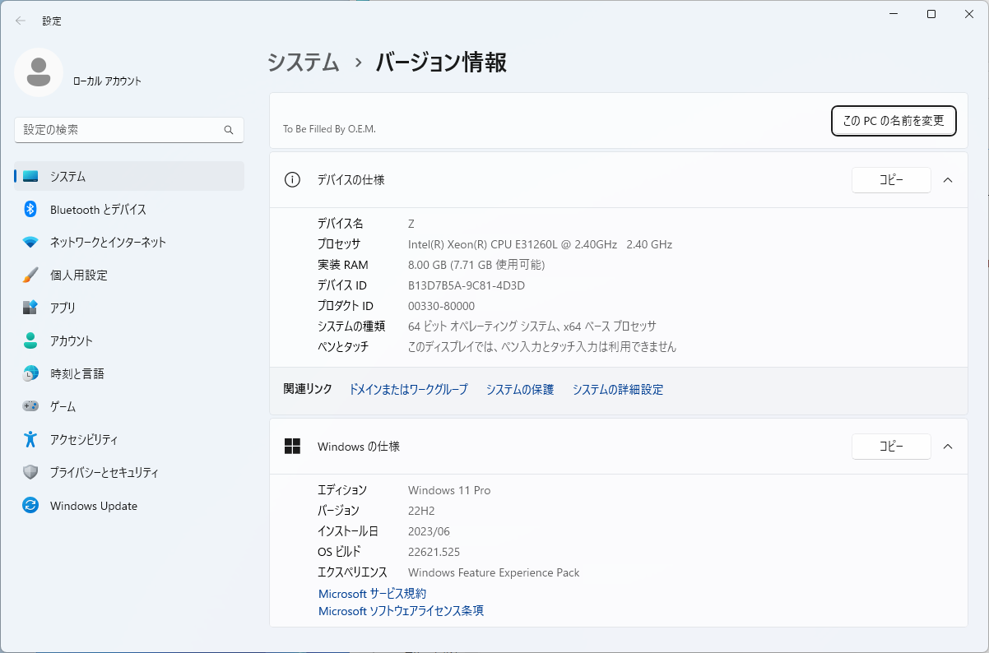Open the Microsoft ソフトウェアライセンス条項 link
This screenshot has width=989, height=653.
(x=401, y=611)
